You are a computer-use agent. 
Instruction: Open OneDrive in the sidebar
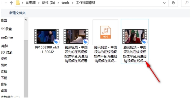click(x=7, y=38)
